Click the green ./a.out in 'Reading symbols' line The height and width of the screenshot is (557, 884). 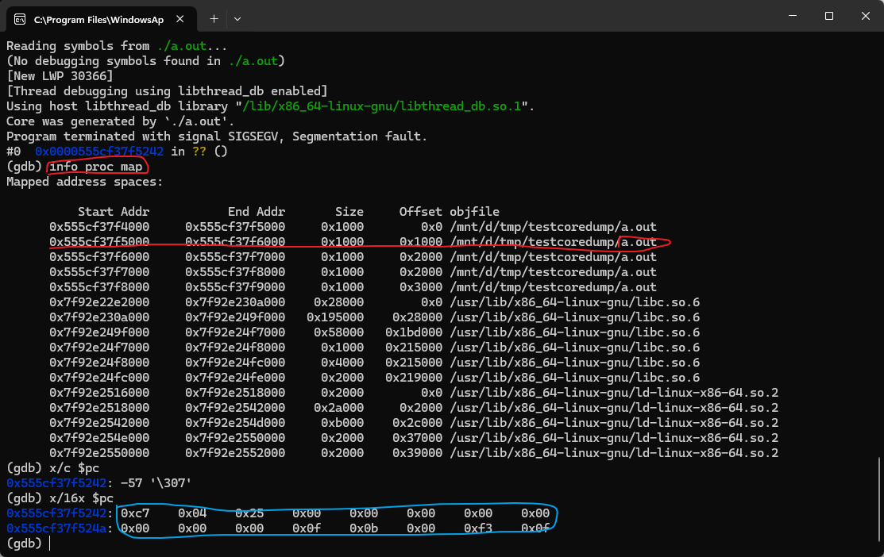point(175,46)
